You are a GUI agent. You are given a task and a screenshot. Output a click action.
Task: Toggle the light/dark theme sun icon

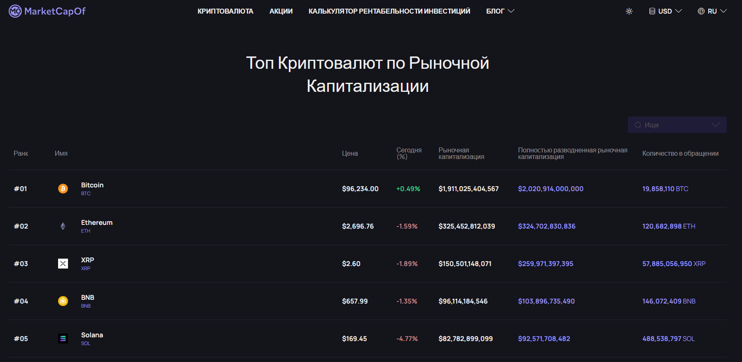pyautogui.click(x=629, y=11)
